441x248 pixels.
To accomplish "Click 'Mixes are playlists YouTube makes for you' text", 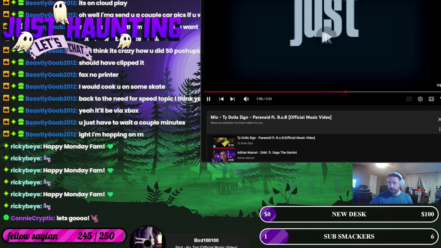I will pos(237,123).
